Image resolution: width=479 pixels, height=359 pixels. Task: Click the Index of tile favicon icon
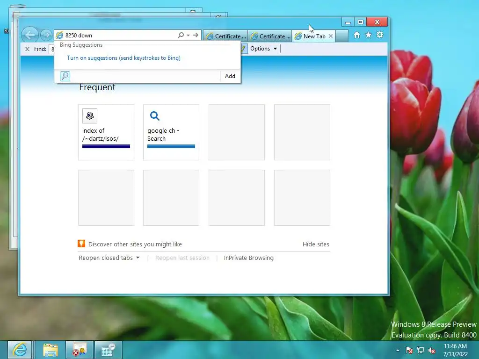click(90, 116)
